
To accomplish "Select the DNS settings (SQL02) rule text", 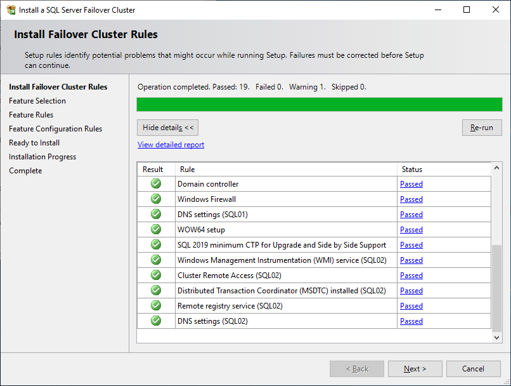I will 212,321.
